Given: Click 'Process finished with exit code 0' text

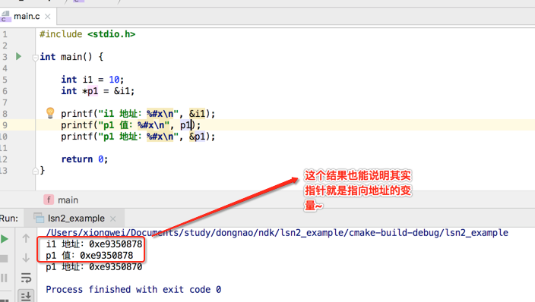Looking at the screenshot, I should pyautogui.click(x=134, y=289).
